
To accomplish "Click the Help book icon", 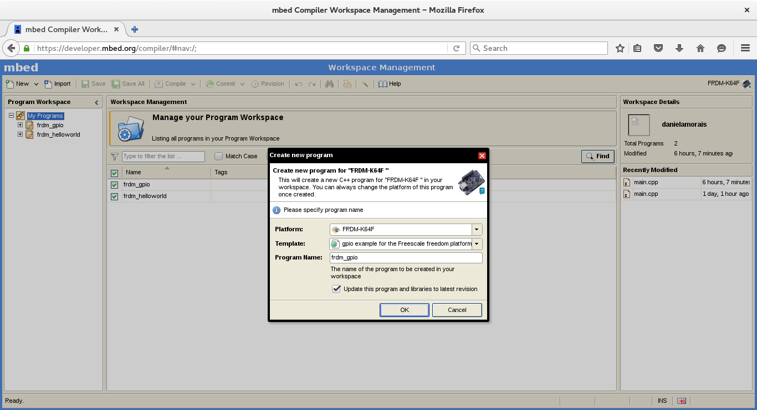I will click(383, 84).
